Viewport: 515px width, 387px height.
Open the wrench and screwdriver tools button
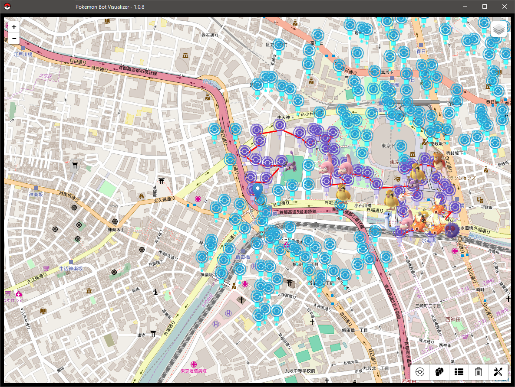(498, 372)
